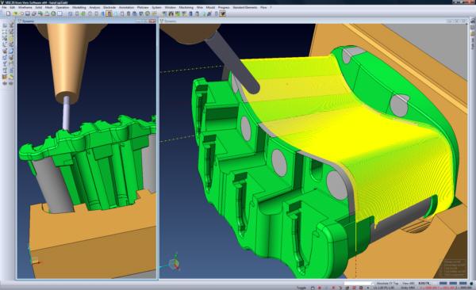Viewport: 476px width, 290px height.
Task: Click the top icon in the left vertical toolbar
Action: tap(6, 25)
